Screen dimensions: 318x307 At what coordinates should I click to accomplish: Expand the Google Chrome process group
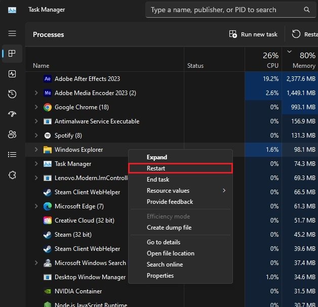point(36,107)
